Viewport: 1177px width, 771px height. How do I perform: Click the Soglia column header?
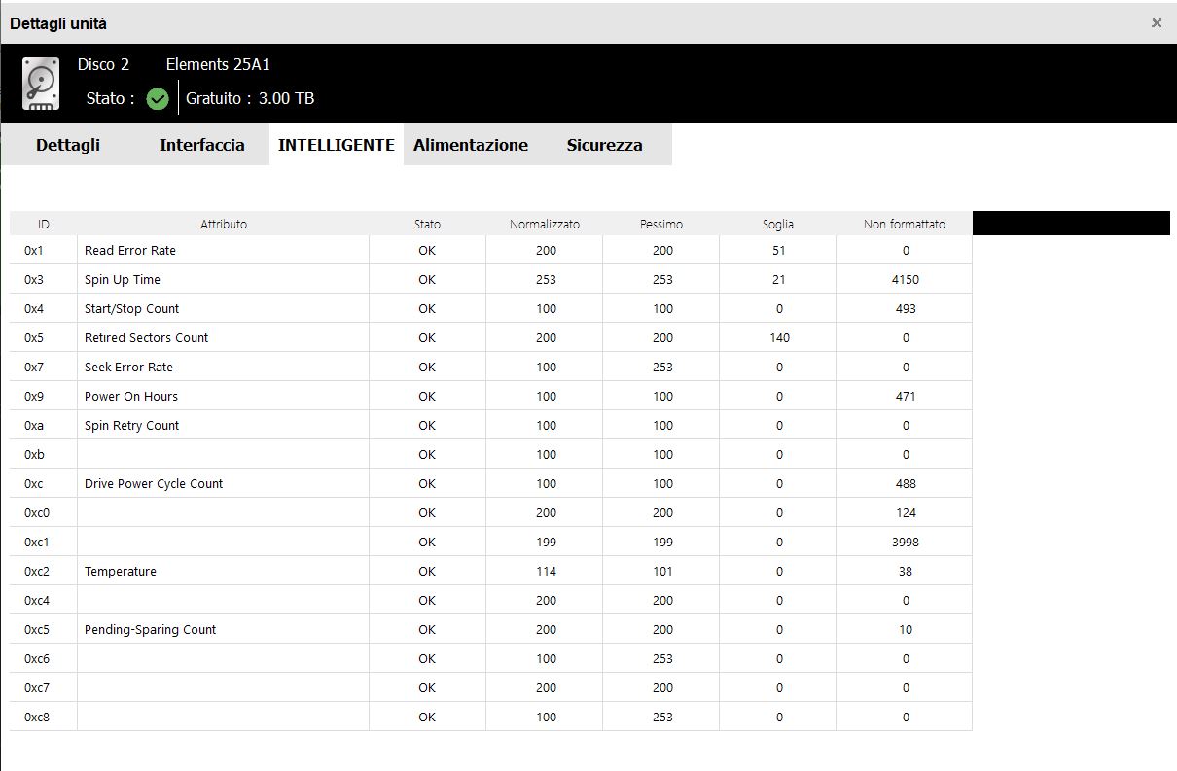pos(778,224)
